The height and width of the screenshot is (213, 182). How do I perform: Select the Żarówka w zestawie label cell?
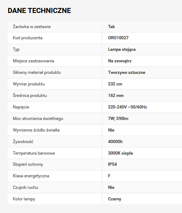pos(54,27)
